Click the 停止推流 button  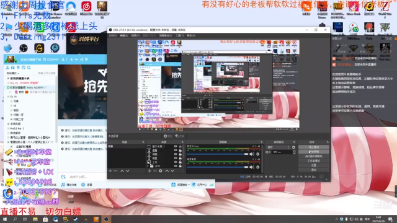pos(314,147)
